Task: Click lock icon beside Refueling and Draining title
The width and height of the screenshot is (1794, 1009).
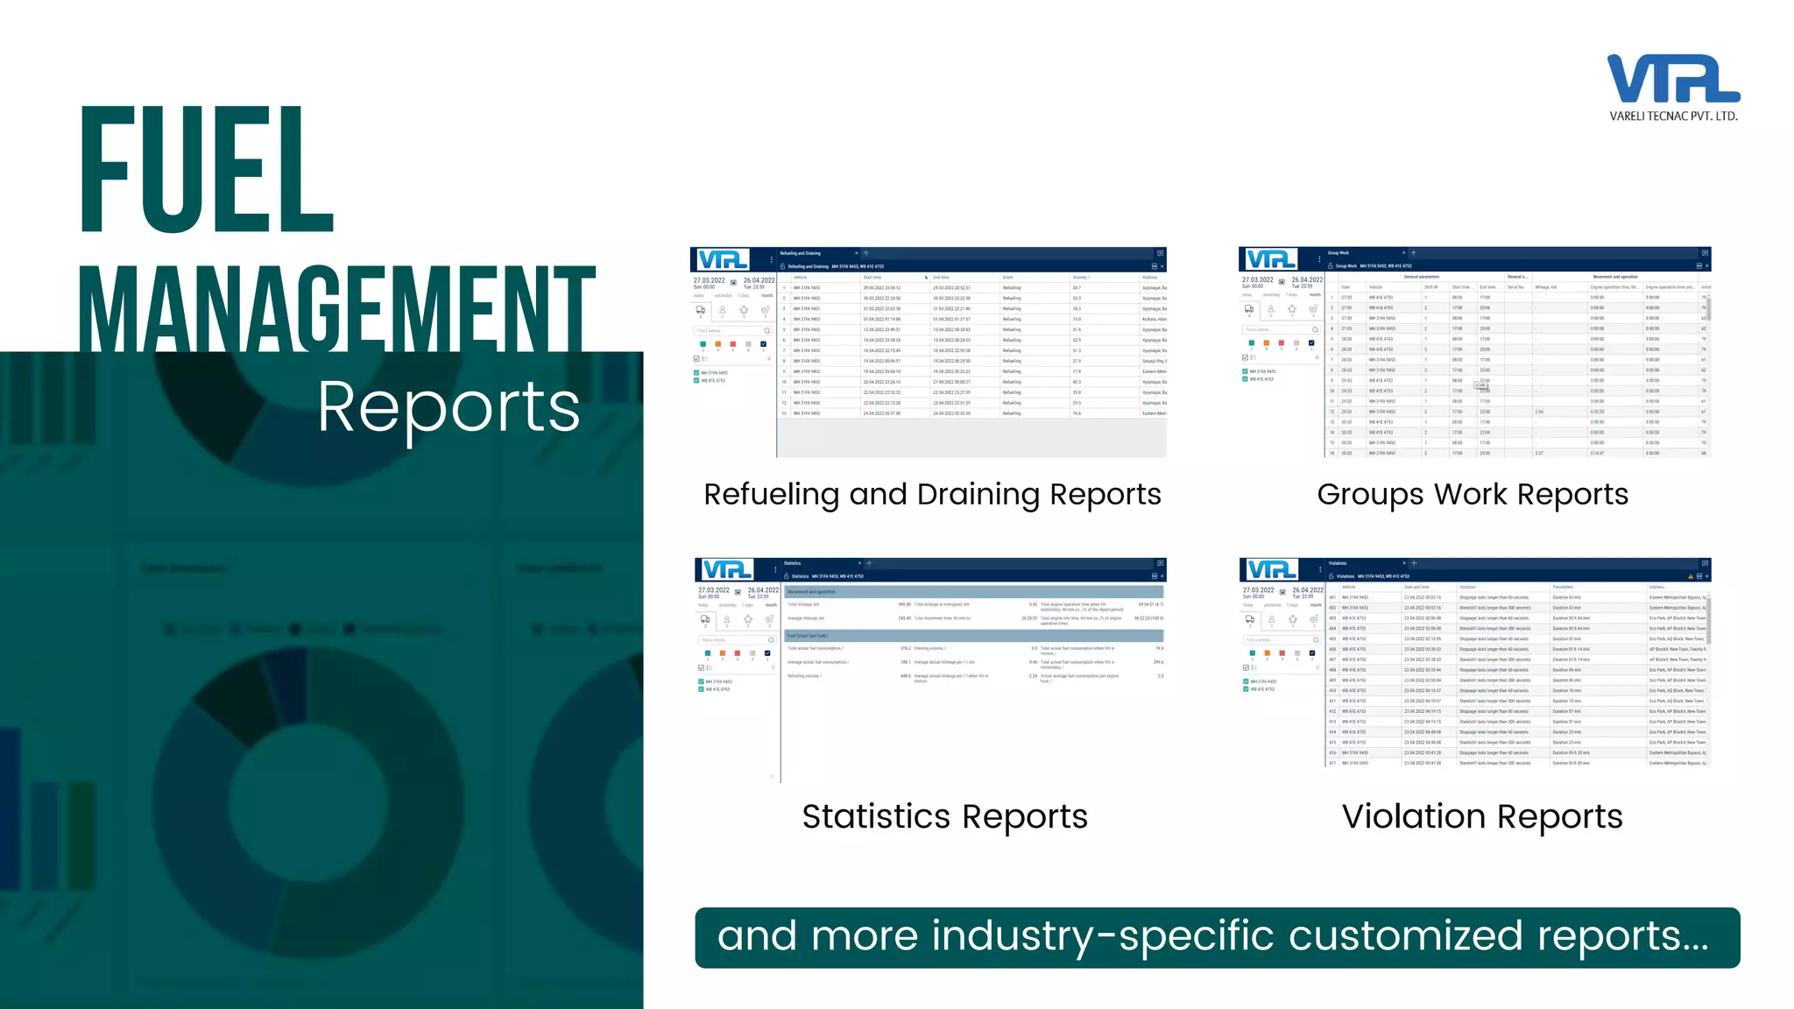Action: click(x=783, y=266)
